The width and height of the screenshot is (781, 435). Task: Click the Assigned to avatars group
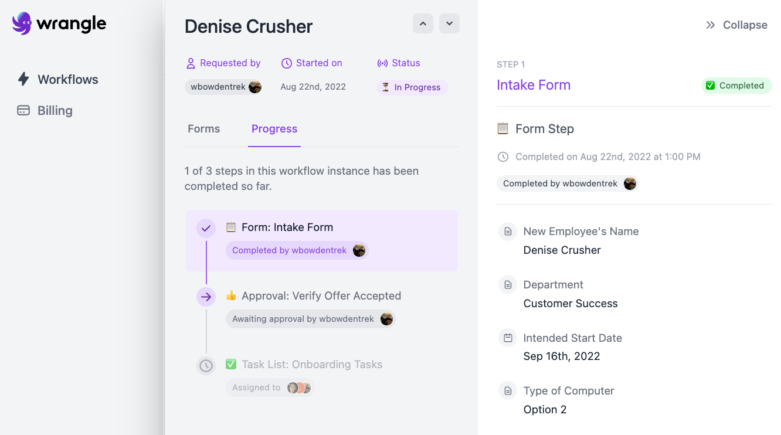click(x=299, y=388)
